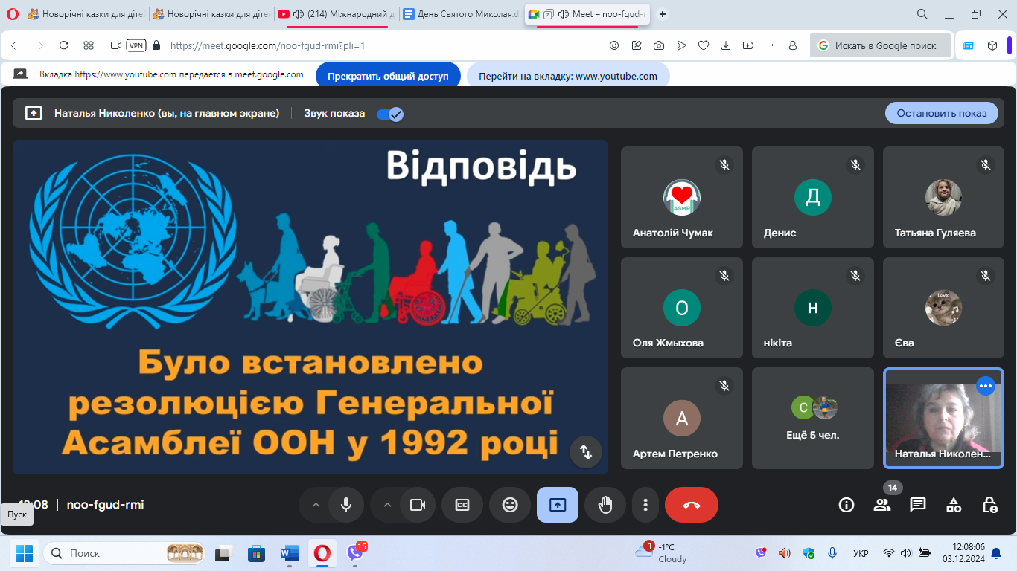Open Ещё 5 чел. tile
1017x571 pixels.
click(813, 418)
